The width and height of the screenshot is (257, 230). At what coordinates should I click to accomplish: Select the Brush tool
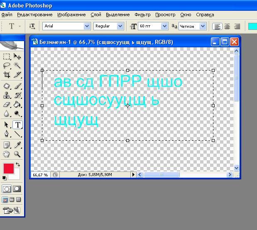coord(17,86)
